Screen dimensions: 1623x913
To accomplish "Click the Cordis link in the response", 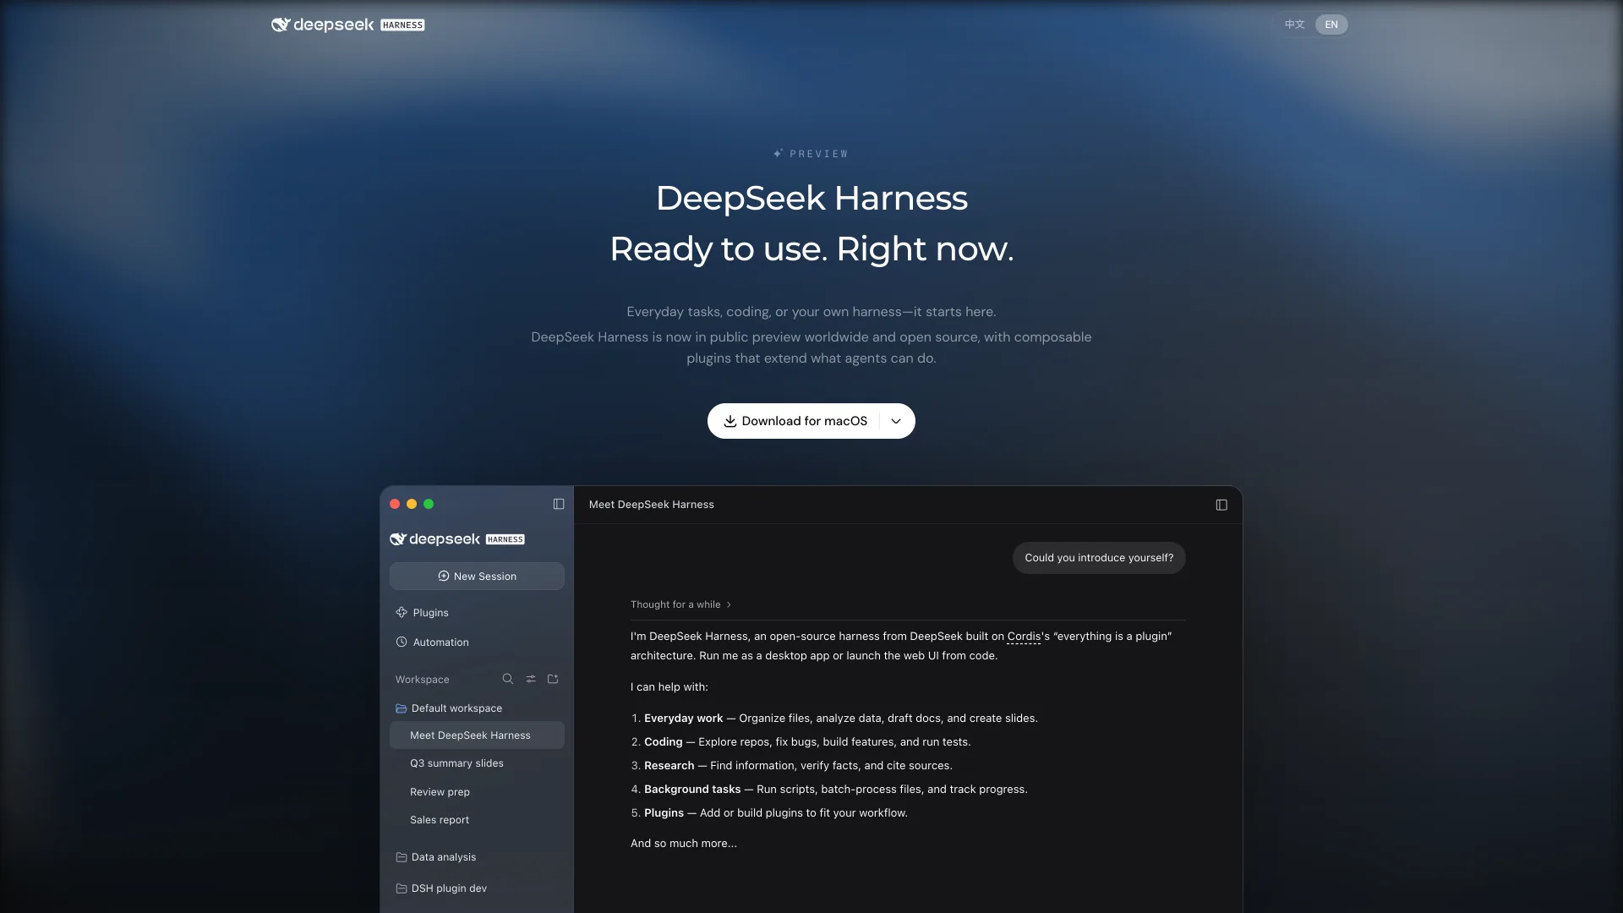I will (x=1024, y=637).
